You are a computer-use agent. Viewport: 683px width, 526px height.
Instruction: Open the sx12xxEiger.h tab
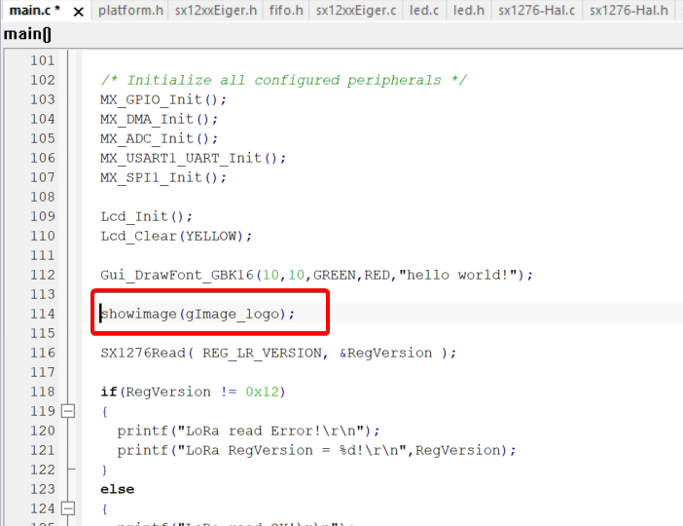[217, 11]
